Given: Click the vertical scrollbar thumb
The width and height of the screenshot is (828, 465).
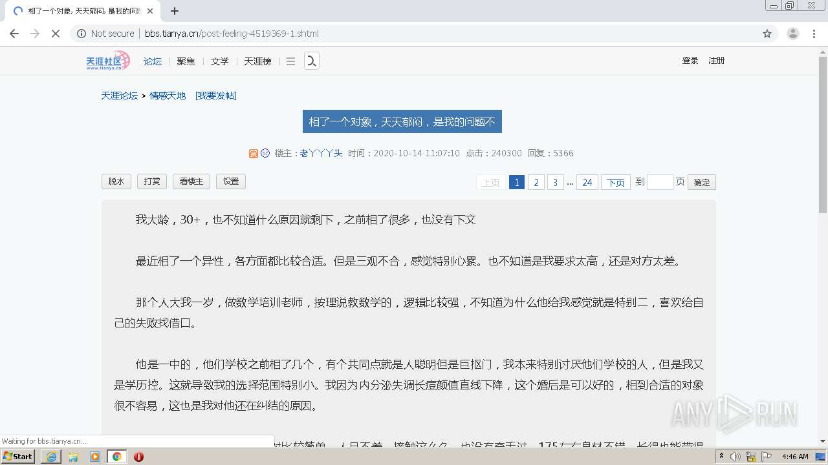Looking at the screenshot, I should (823, 136).
